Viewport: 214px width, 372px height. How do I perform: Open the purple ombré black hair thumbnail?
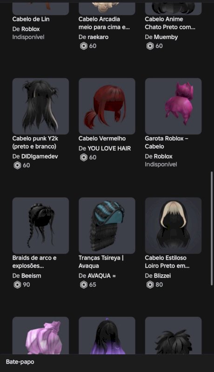tap(107, 335)
